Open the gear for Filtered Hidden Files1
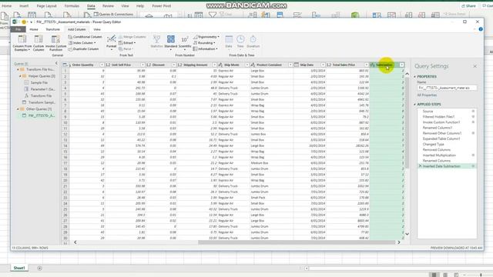This screenshot has height=277, width=493. pos(473,116)
